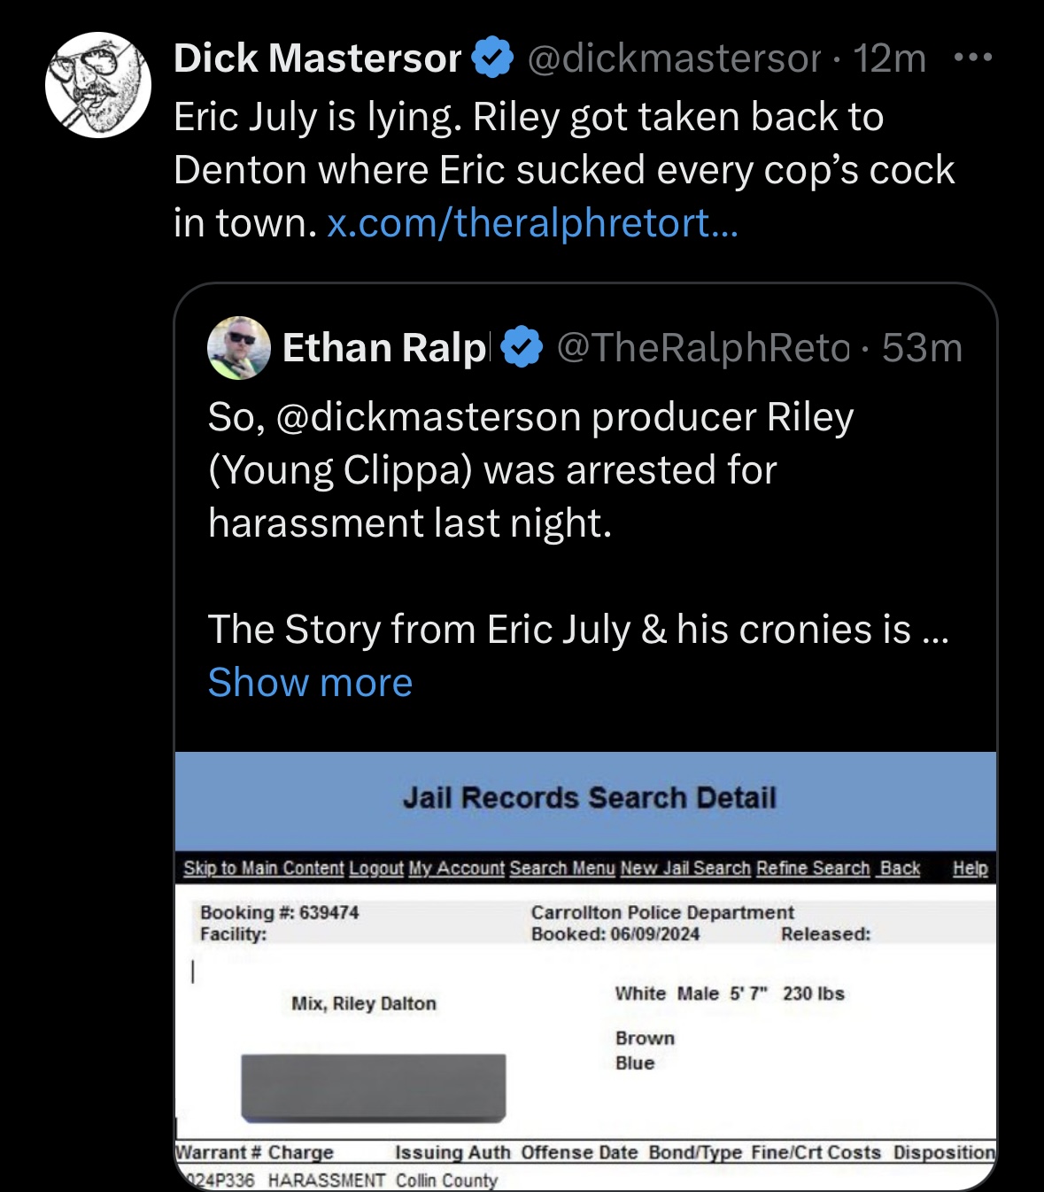Open the x.com/theralphretort link

[x=532, y=222]
